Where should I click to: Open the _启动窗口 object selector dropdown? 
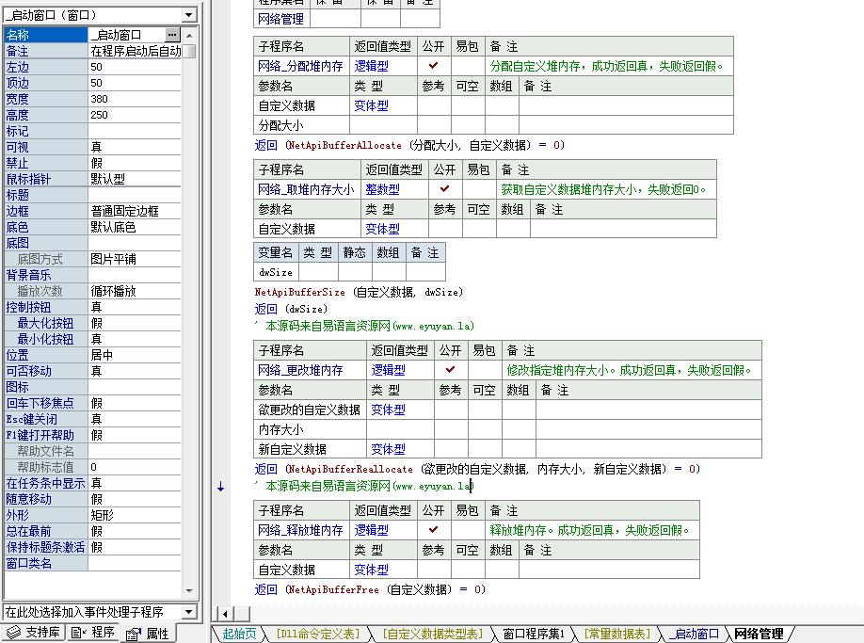tap(189, 15)
